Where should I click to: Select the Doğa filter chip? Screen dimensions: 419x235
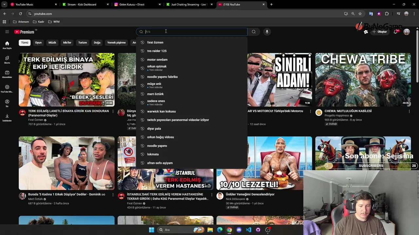click(97, 43)
